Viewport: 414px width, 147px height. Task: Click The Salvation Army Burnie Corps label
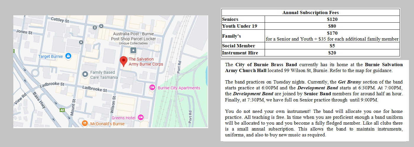coord(146,62)
